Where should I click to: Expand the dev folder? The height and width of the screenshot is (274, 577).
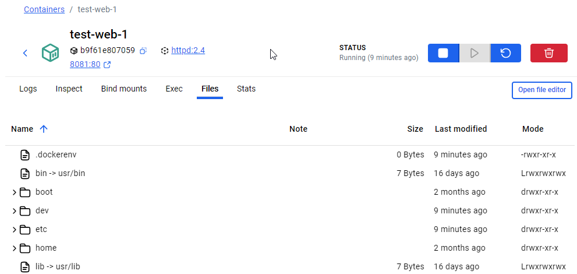point(15,211)
